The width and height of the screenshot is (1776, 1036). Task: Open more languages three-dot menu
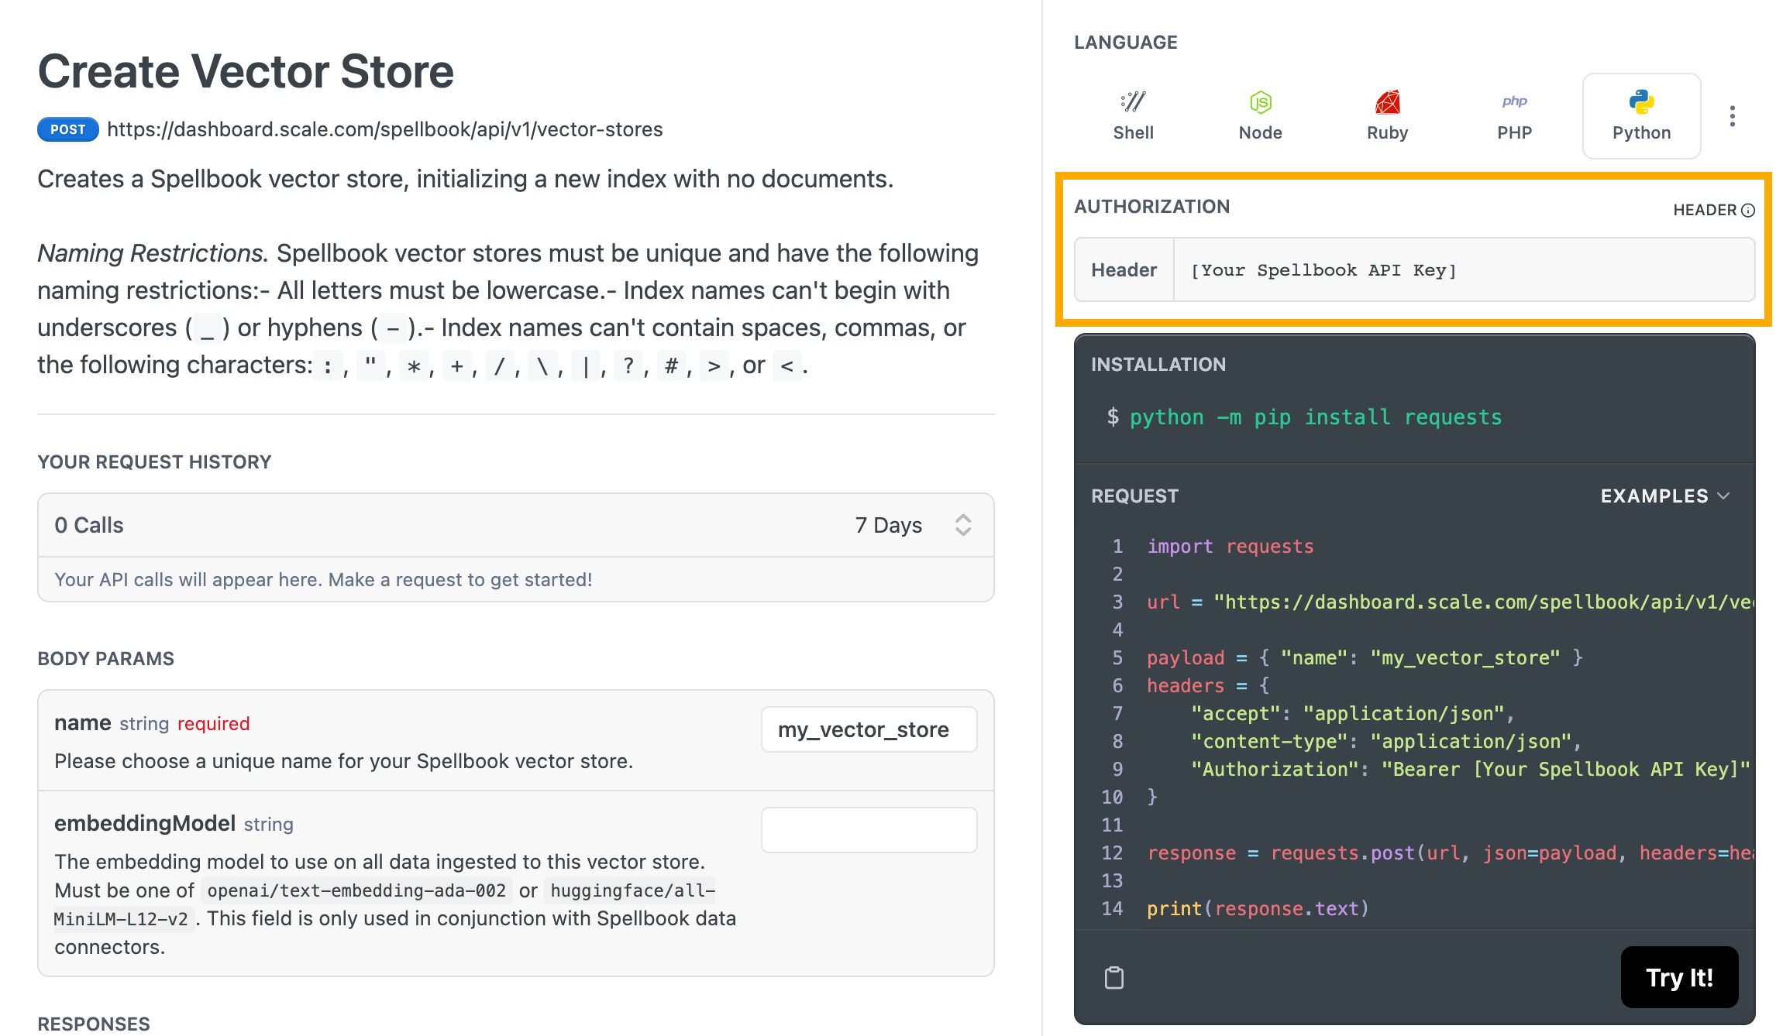1732,116
